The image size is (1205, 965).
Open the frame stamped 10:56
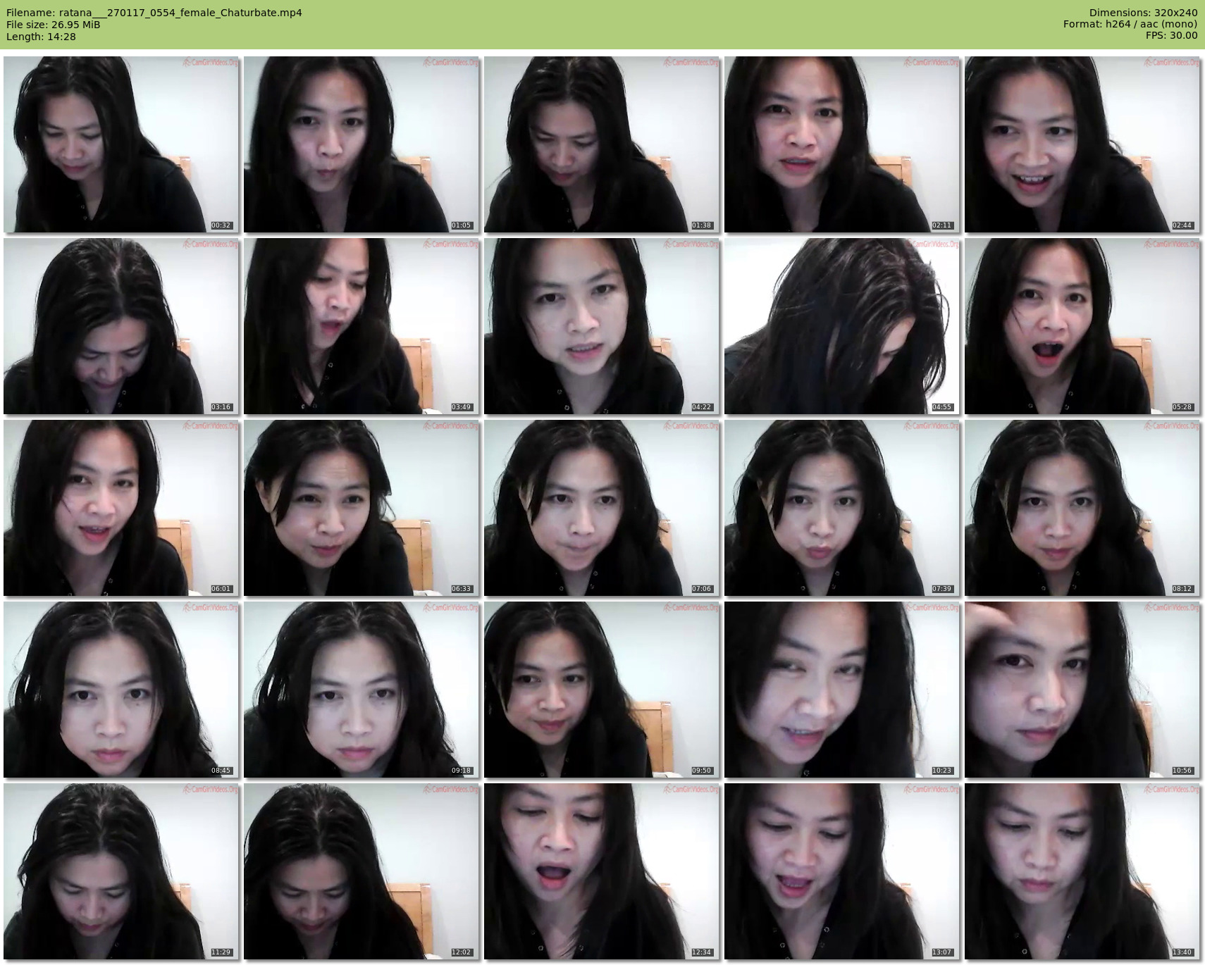click(1082, 690)
